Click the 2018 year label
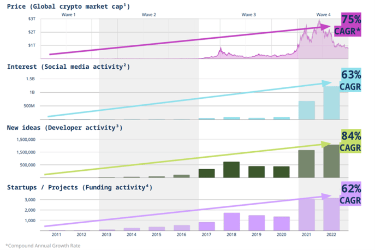Screen dimensions: 375x250 [231, 235]
